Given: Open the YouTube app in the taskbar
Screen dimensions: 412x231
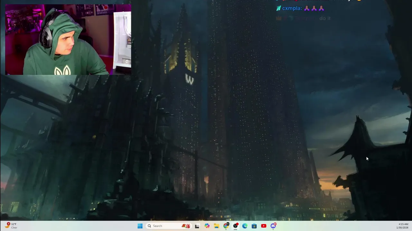Looking at the screenshot, I should 264,226.
